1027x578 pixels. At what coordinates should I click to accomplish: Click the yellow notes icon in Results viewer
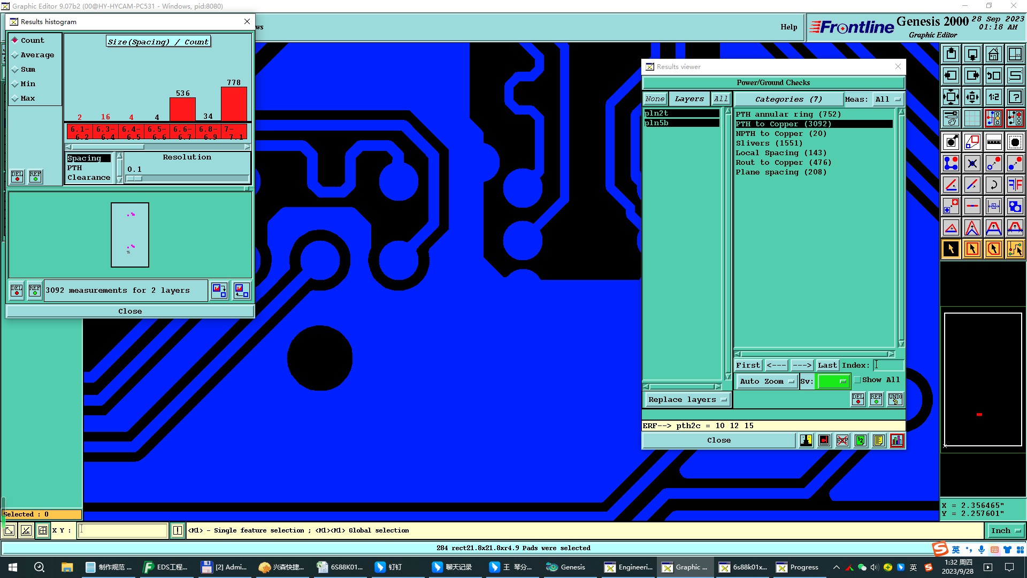coord(878,440)
